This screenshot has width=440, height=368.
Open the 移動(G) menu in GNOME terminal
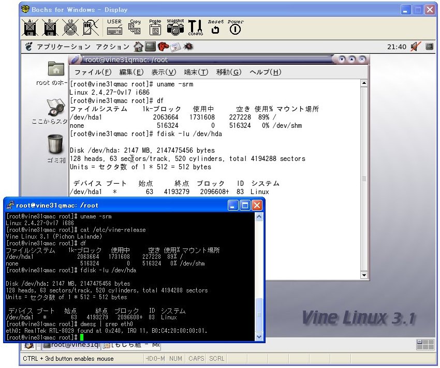[229, 72]
